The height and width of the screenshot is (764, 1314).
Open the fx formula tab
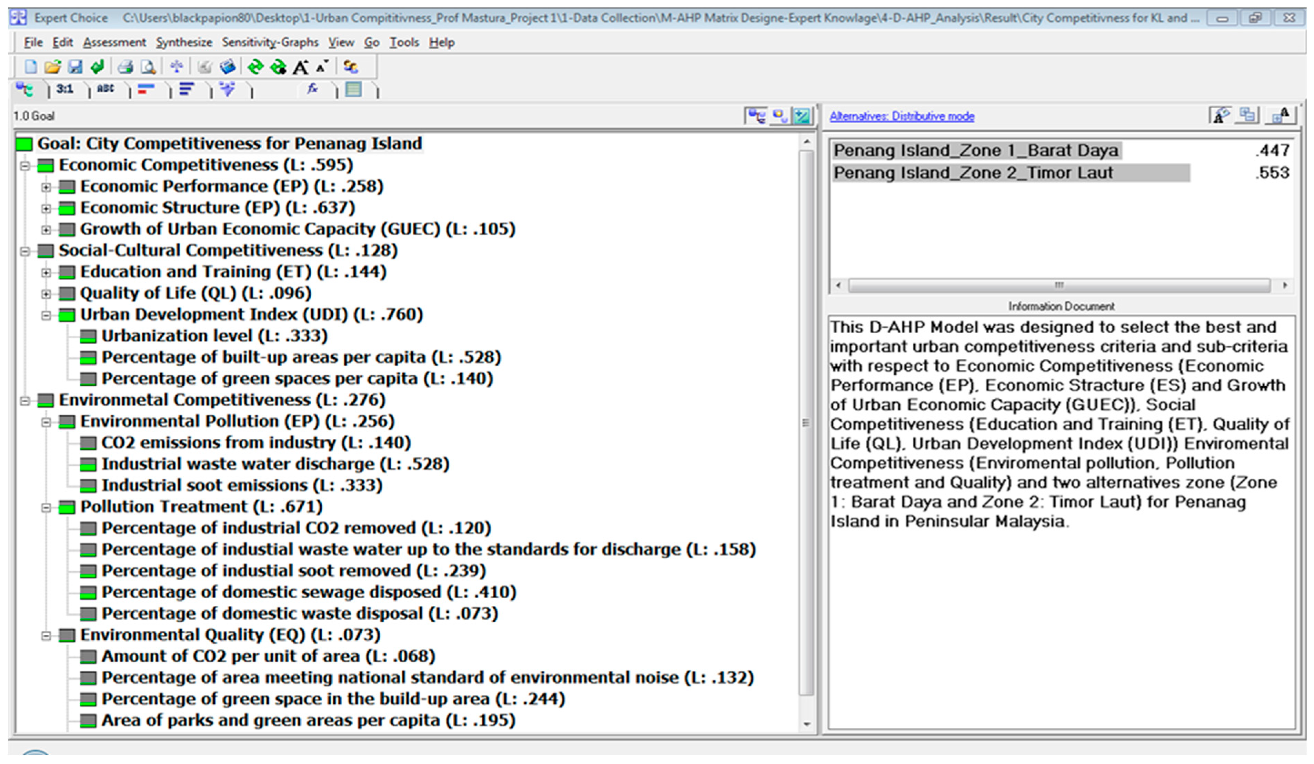coord(312,90)
